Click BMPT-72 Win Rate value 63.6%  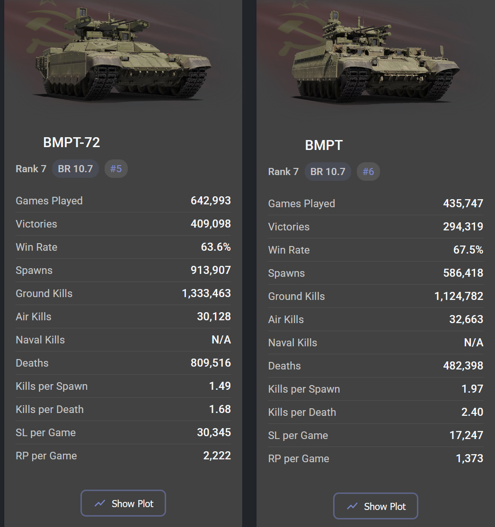[216, 247]
